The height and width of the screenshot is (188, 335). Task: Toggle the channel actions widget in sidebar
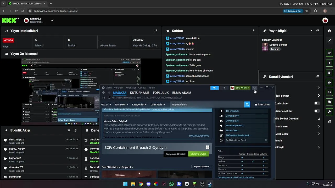[329, 102]
